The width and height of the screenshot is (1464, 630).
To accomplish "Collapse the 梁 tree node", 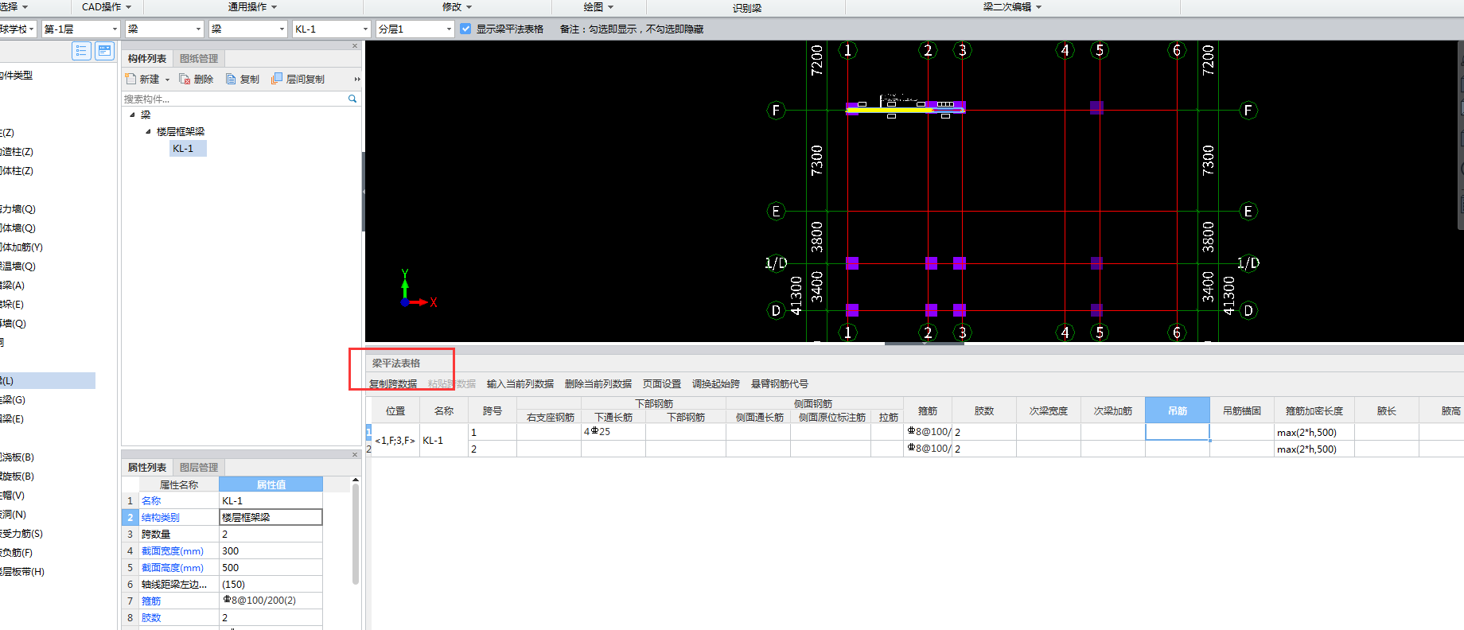I will (132, 115).
